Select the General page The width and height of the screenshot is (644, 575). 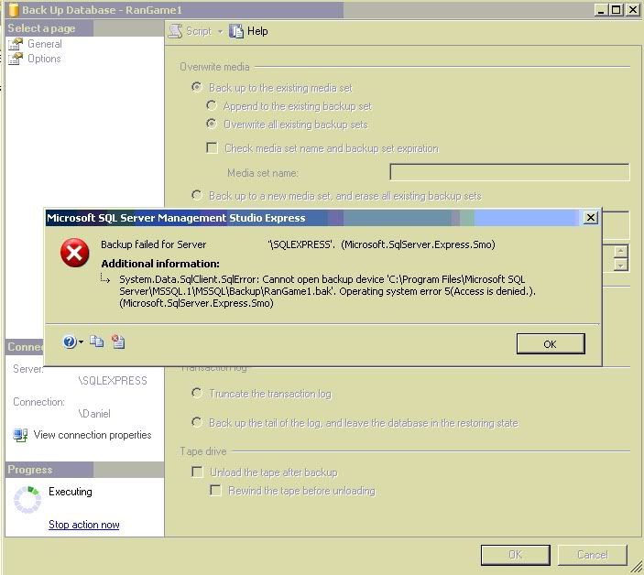(x=44, y=44)
